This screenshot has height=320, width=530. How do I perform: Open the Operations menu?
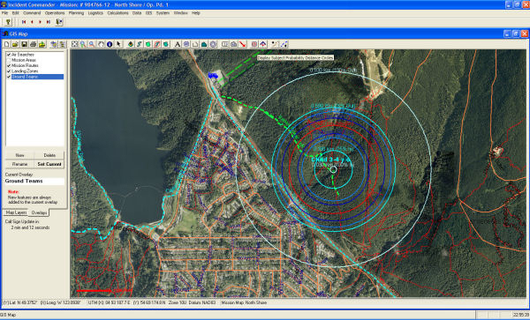55,13
